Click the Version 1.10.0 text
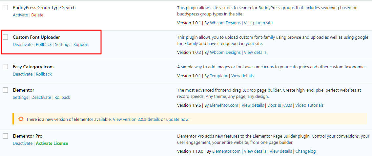The width and height of the screenshot is (372, 156). click(x=190, y=151)
